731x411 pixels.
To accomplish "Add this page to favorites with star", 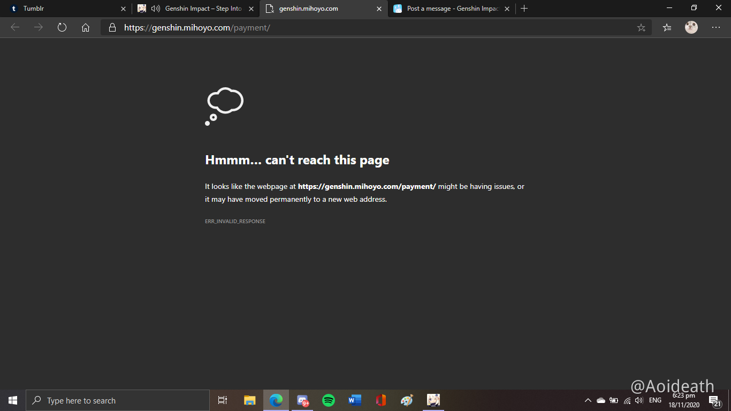I will tap(641, 28).
